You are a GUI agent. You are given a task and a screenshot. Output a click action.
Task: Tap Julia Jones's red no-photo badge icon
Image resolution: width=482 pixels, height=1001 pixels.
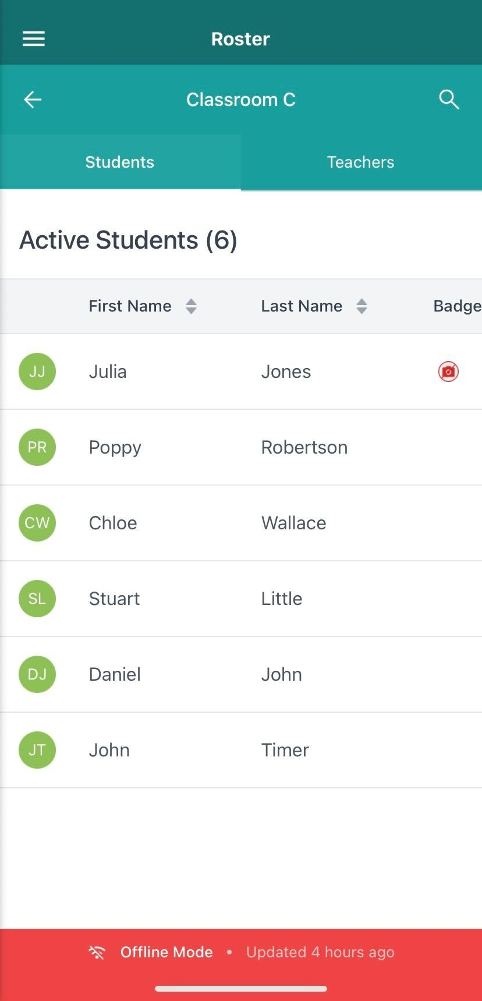pyautogui.click(x=448, y=372)
